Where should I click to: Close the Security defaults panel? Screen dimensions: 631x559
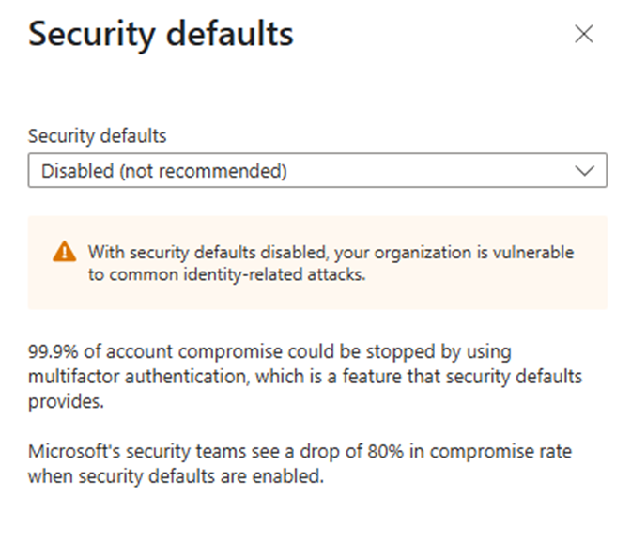583,34
